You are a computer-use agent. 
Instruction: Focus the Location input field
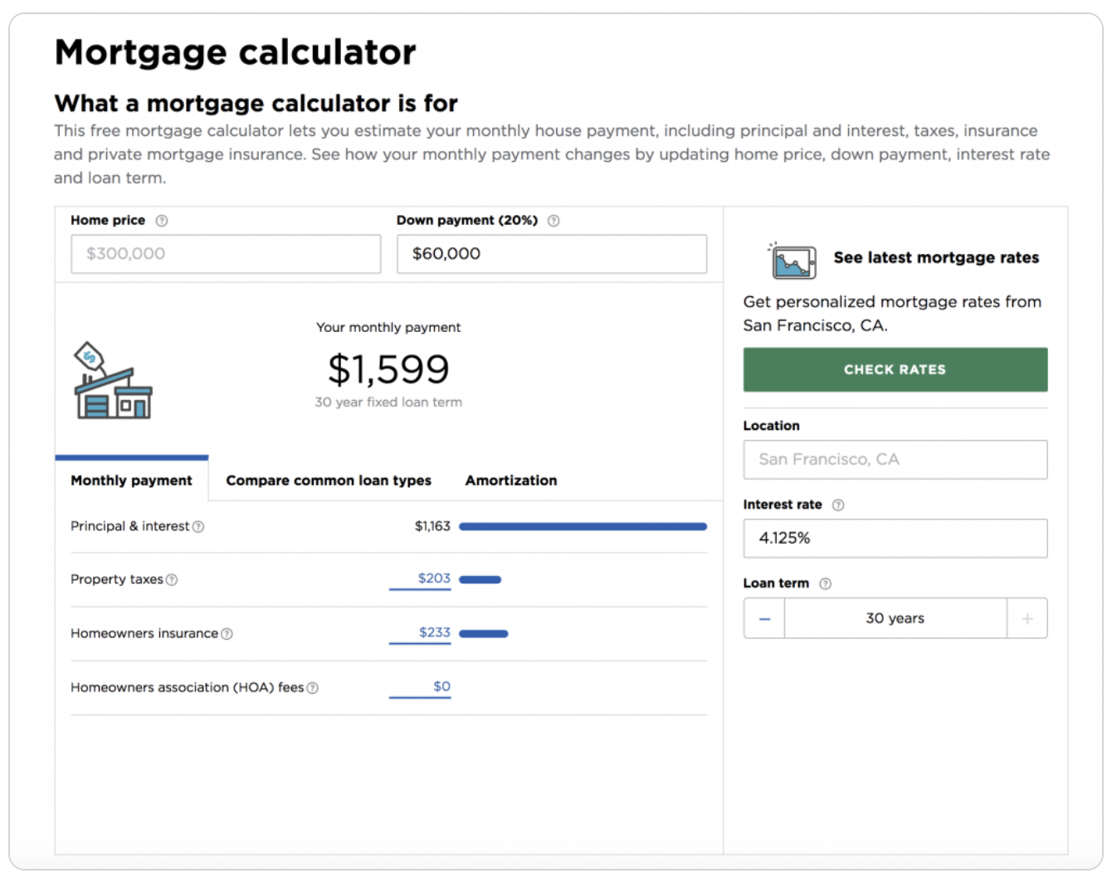click(x=895, y=460)
